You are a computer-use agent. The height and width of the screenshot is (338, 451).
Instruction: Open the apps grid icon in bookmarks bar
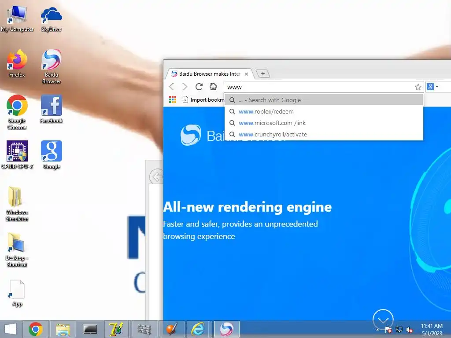point(173,100)
